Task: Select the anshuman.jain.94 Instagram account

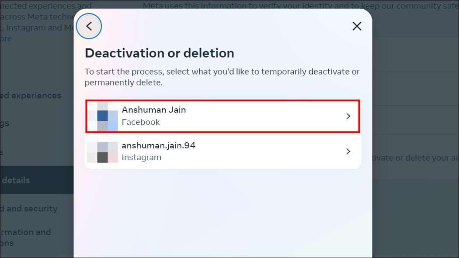Action: pyautogui.click(x=223, y=151)
